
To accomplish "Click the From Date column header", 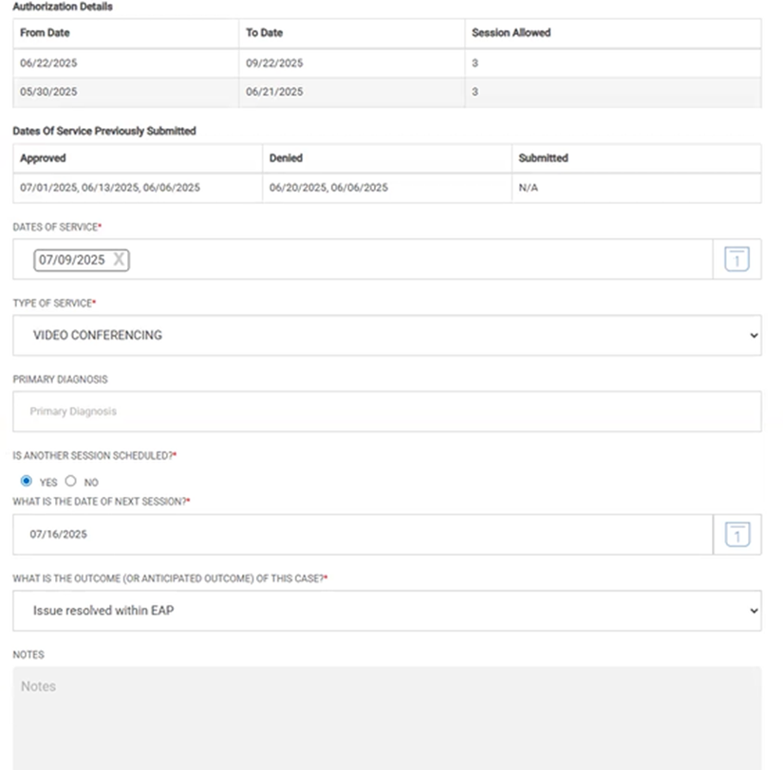I will 45,33.
